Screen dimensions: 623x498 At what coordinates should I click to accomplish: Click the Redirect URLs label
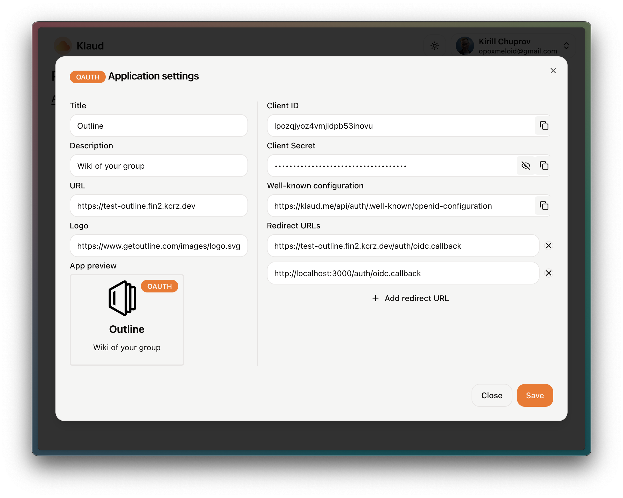293,226
